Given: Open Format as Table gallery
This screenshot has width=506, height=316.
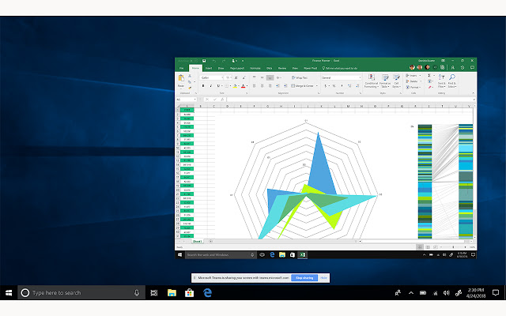Looking at the screenshot, I should coord(385,81).
